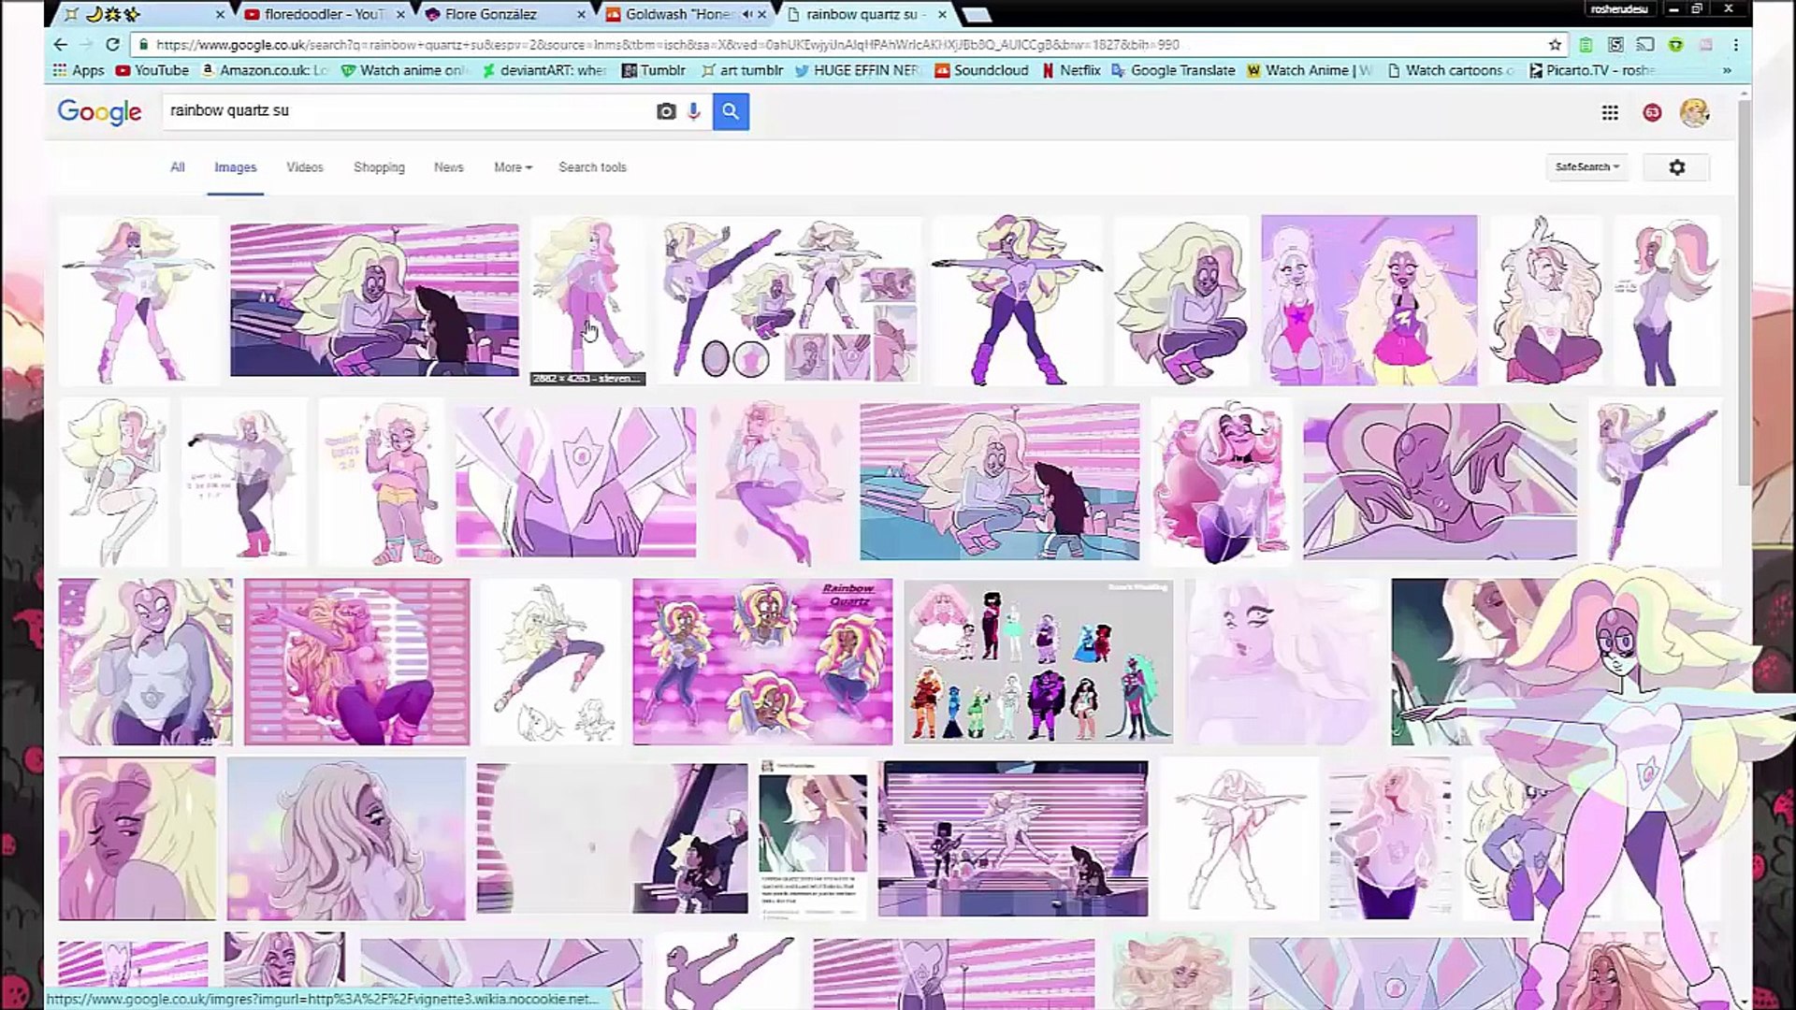Bookmark this page with the star icon
The width and height of the screenshot is (1796, 1010).
click(x=1555, y=44)
